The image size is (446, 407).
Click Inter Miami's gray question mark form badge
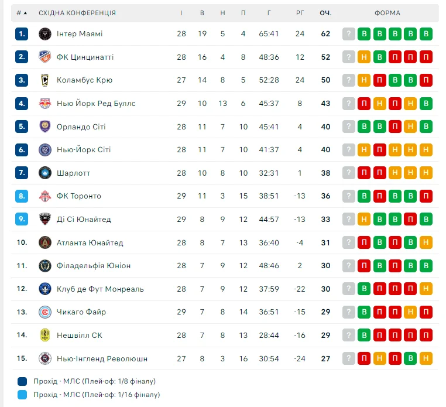(x=349, y=34)
